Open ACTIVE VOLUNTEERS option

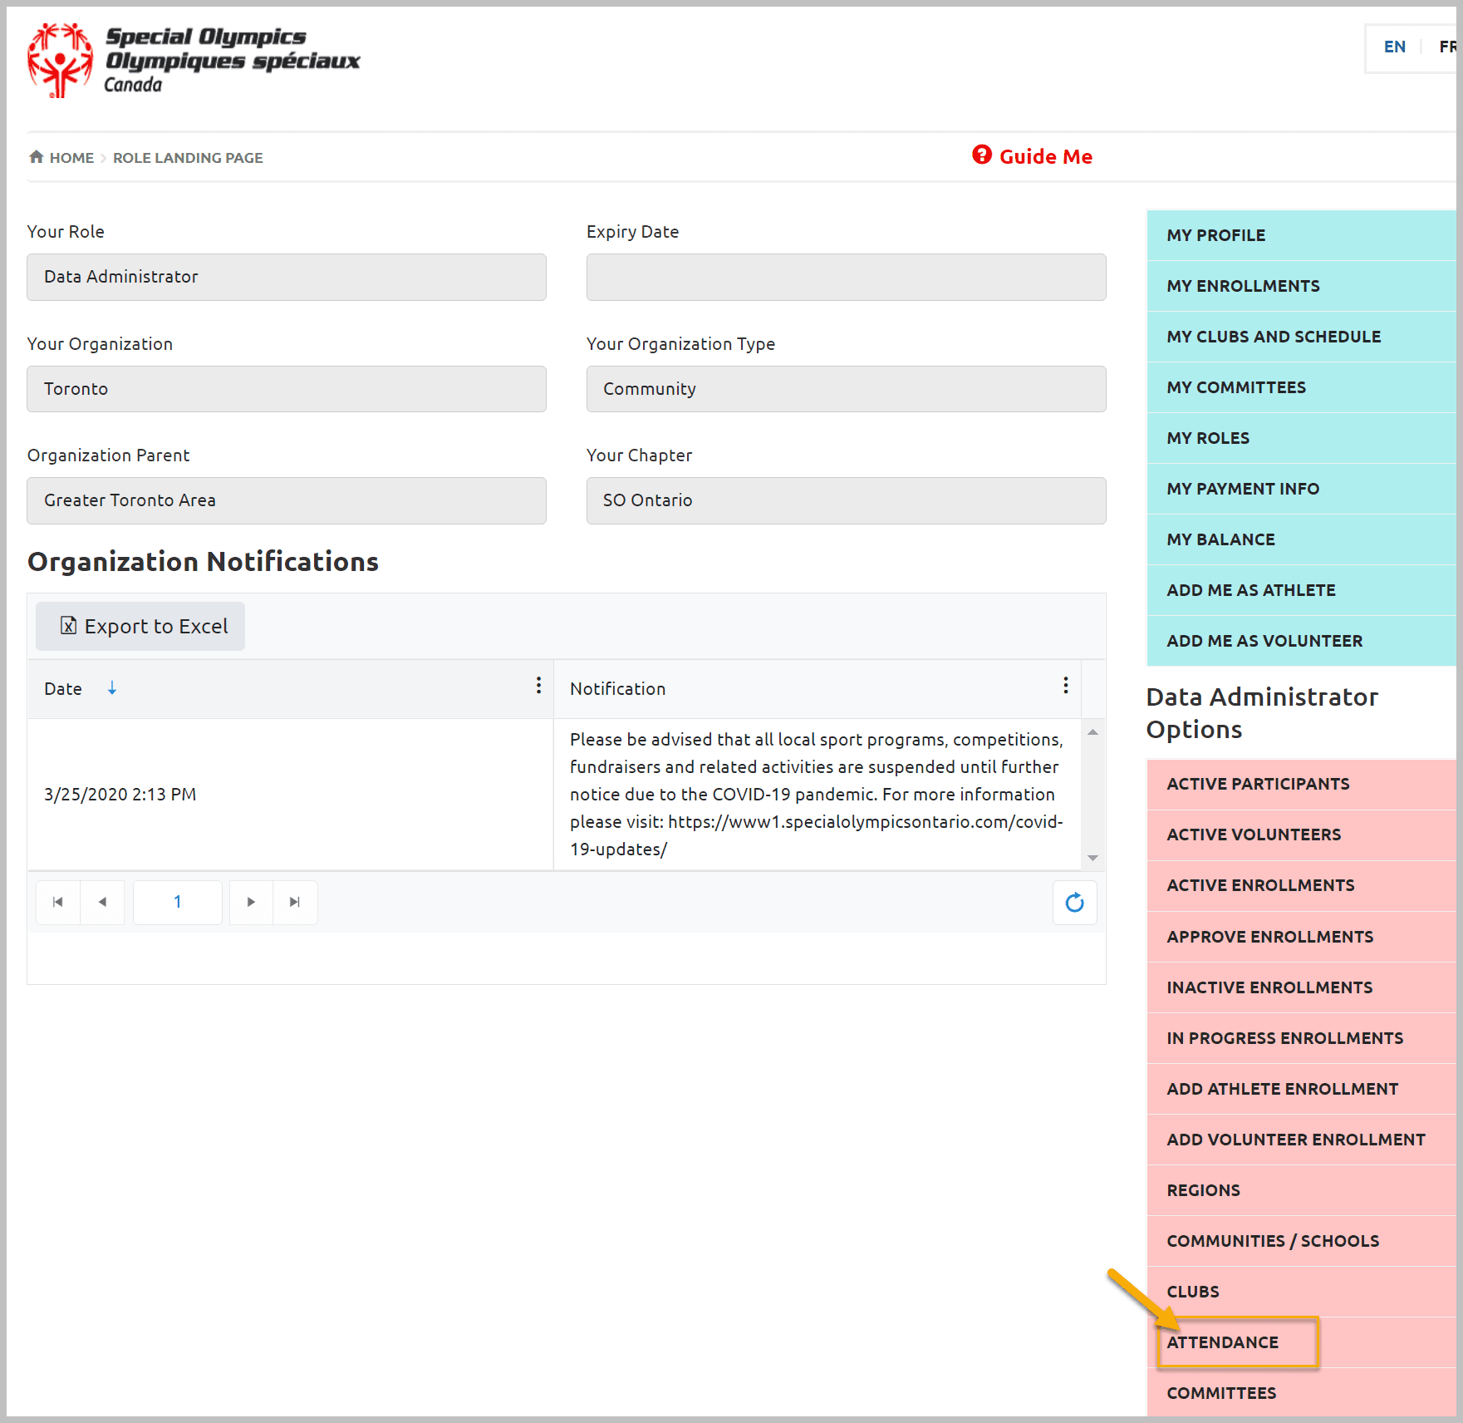pyautogui.click(x=1301, y=835)
